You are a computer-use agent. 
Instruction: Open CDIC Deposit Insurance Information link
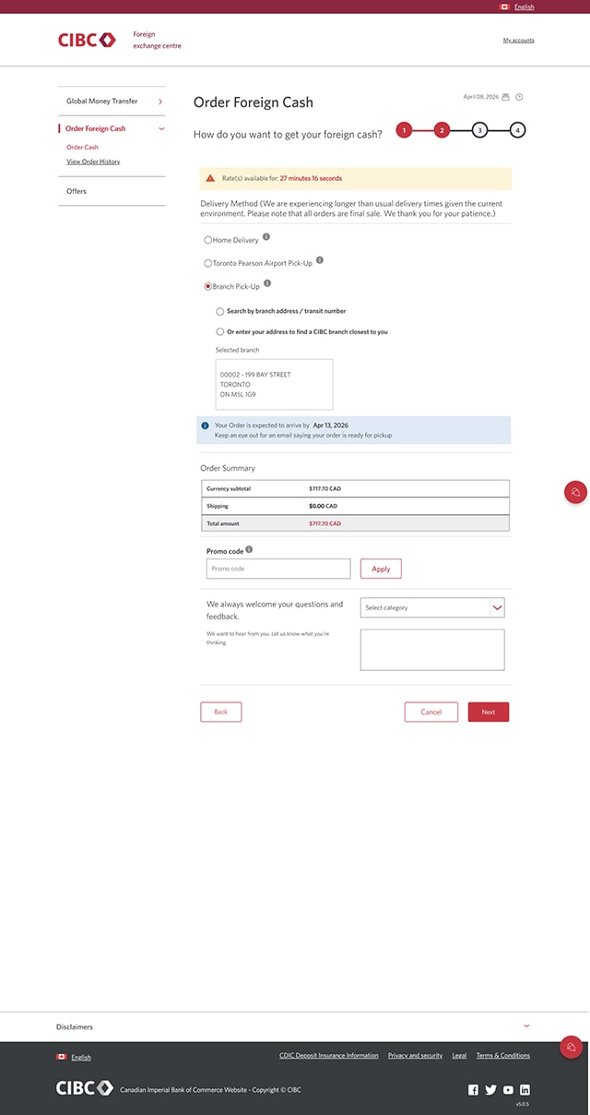tap(329, 1055)
